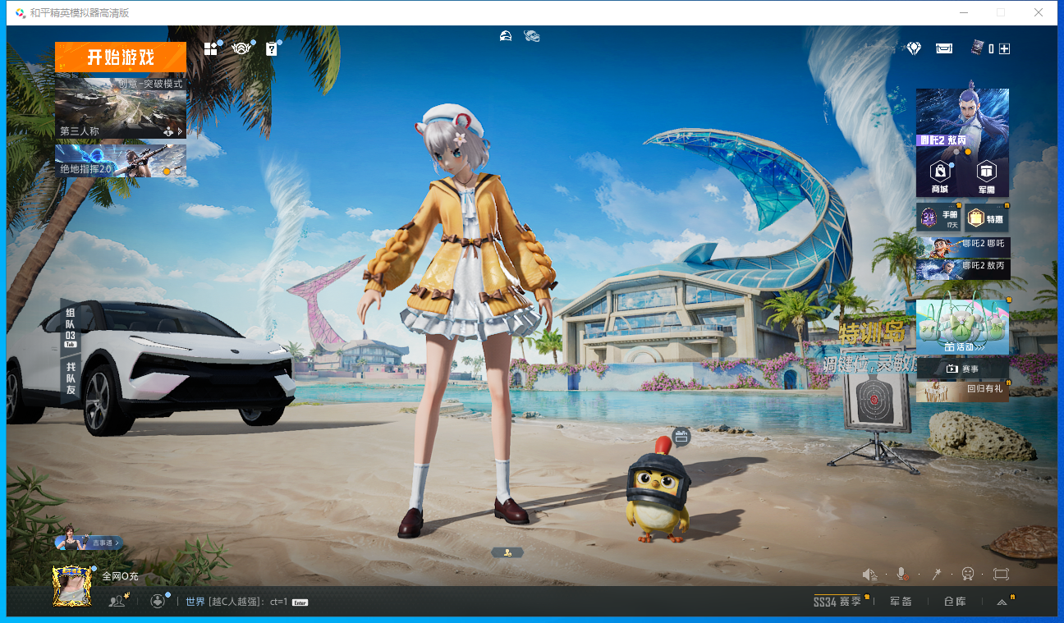The image size is (1064, 623).
Task: Open the 绝地指挥2.0 banner
Action: [121, 161]
